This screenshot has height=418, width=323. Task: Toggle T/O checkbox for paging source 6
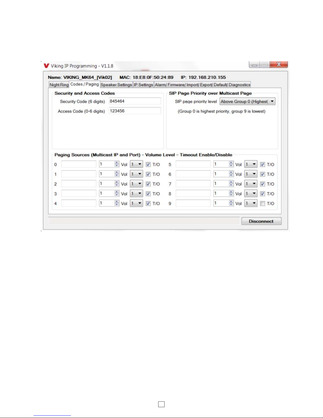(263, 174)
